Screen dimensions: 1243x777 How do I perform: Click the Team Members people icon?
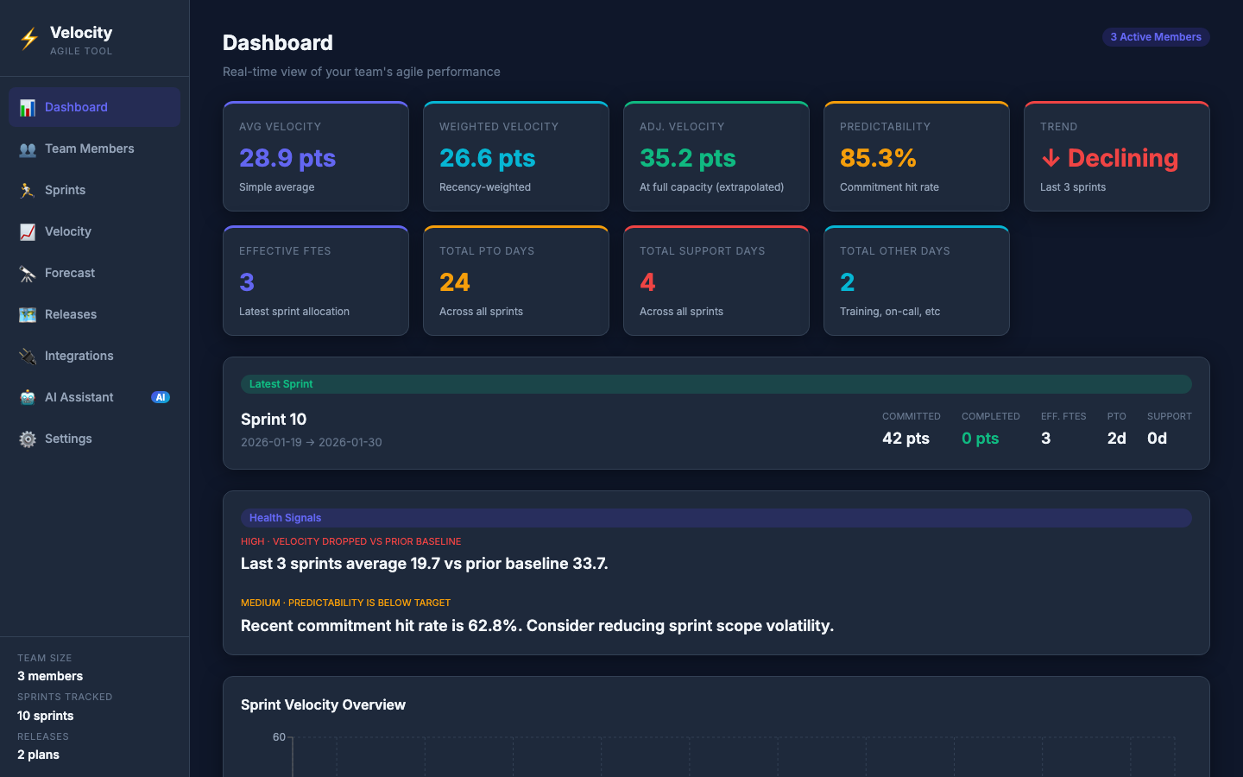click(28, 149)
